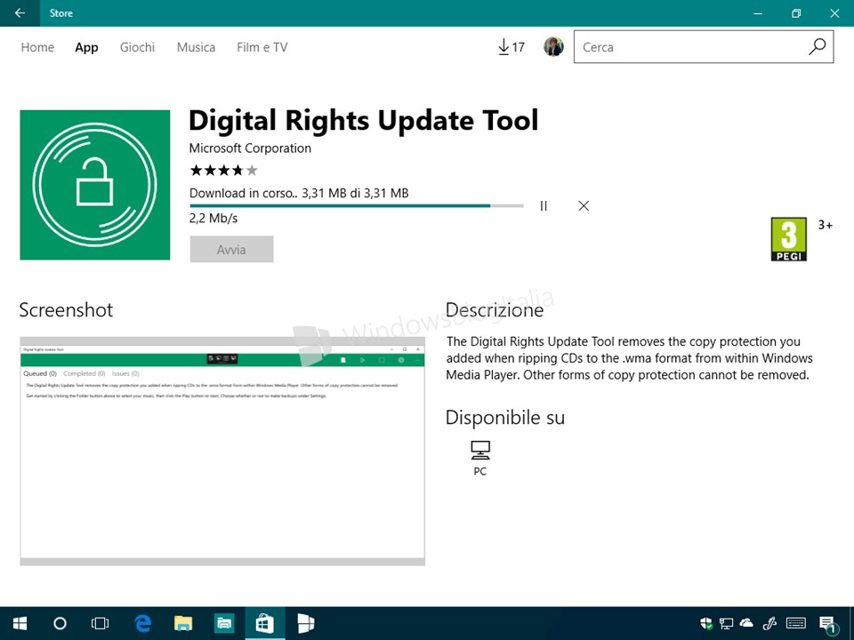
Task: Open the touch keyboard from the taskbar
Action: 795,623
